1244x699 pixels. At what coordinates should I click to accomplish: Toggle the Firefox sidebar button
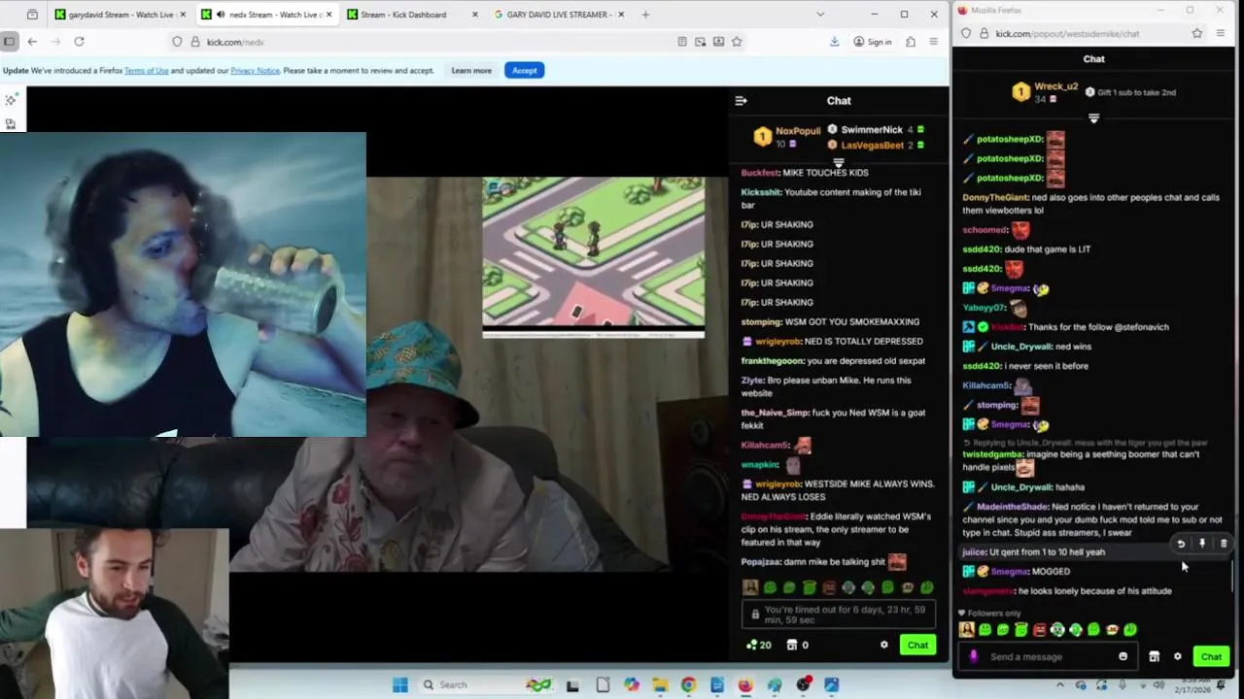9,42
